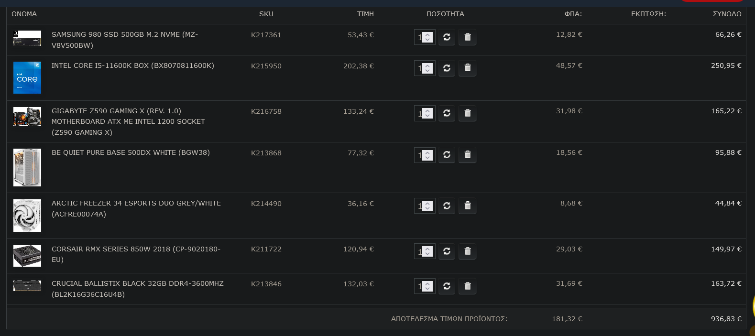Click quantity field of Be Quiet 500DX

425,155
